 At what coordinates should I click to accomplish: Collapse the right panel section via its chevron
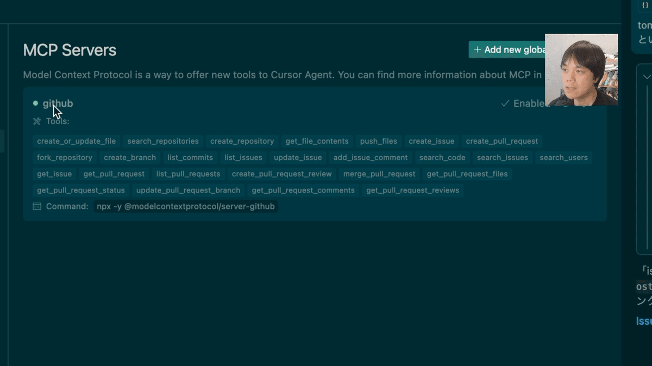click(646, 76)
